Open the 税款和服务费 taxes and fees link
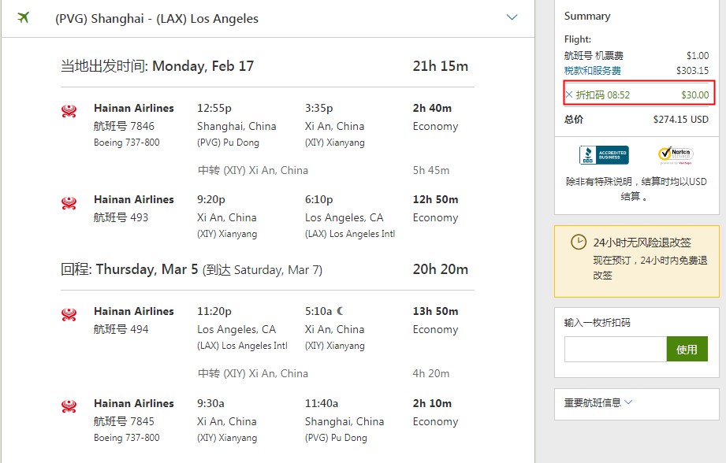This screenshot has height=463, width=726. [x=592, y=71]
